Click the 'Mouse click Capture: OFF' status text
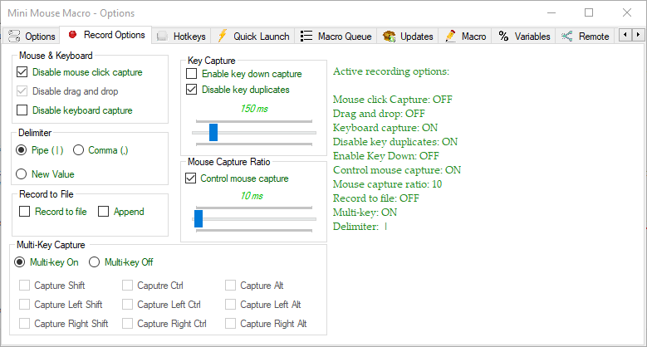 392,100
